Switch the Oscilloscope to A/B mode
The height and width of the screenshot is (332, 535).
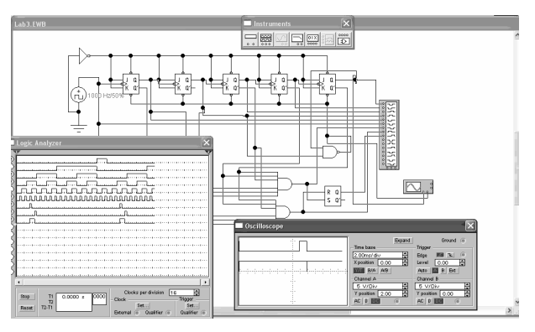(385, 270)
